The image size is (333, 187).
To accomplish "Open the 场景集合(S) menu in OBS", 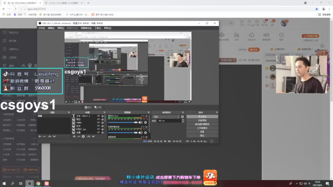I will coord(86,28).
